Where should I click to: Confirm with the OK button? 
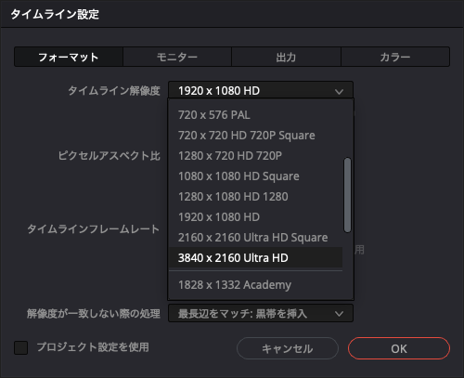pyautogui.click(x=399, y=348)
